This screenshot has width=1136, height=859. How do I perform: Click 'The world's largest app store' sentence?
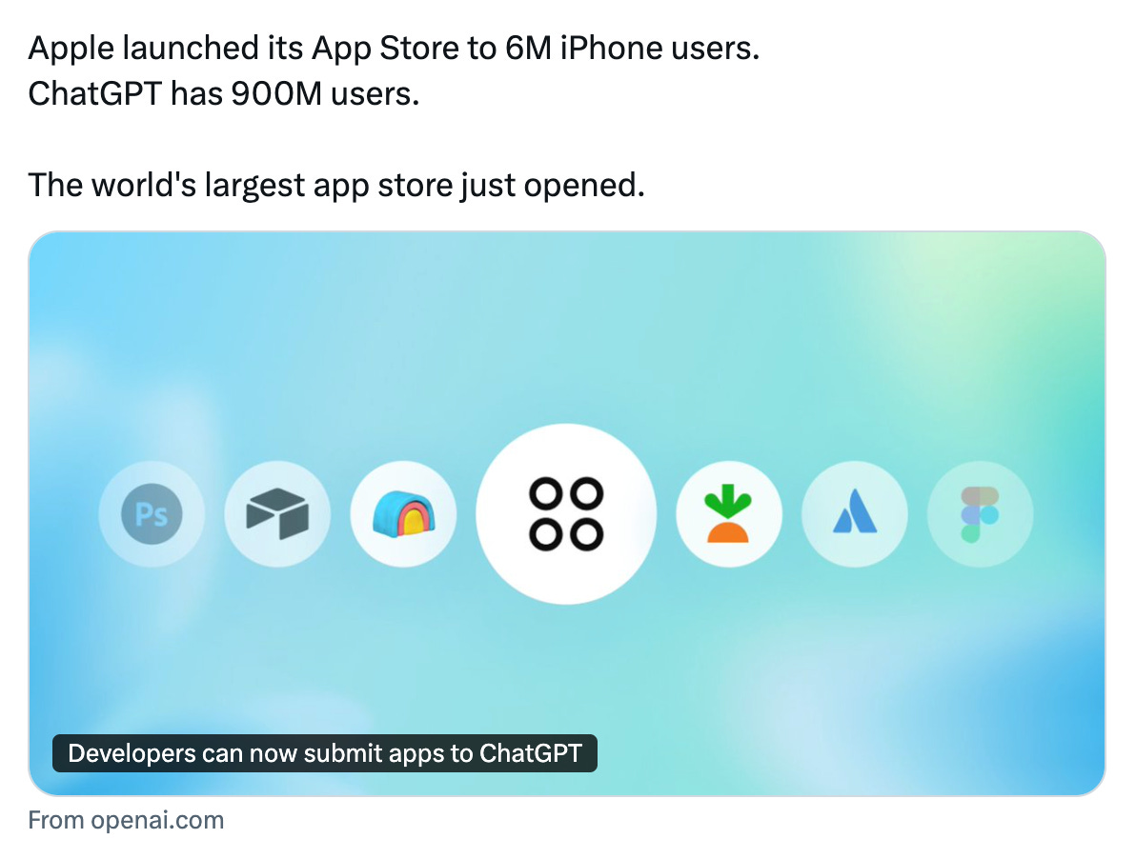(x=336, y=186)
